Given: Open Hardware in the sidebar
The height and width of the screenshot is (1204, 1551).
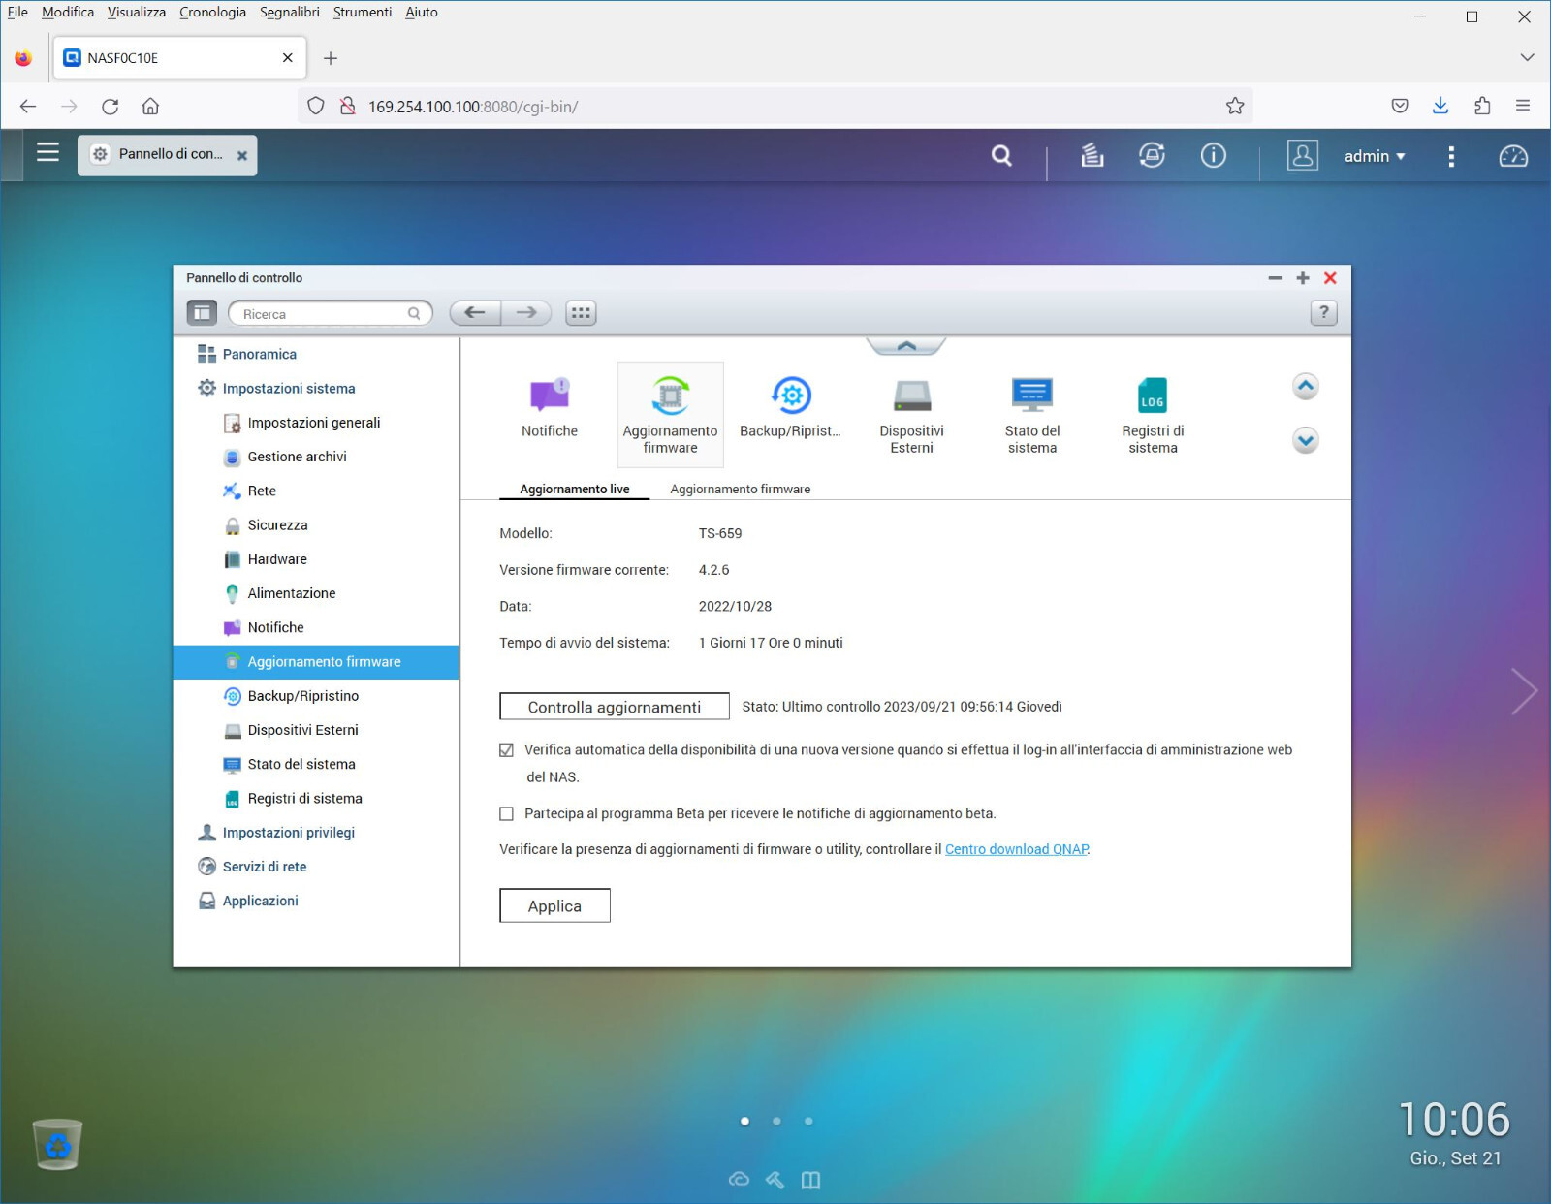Looking at the screenshot, I should (276, 558).
